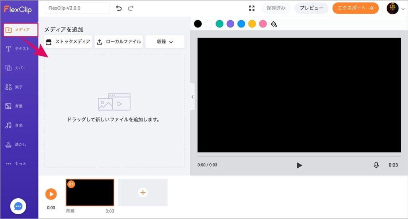408x219 pixels.
Task: Open the 背景 background tab
Action: (14, 106)
